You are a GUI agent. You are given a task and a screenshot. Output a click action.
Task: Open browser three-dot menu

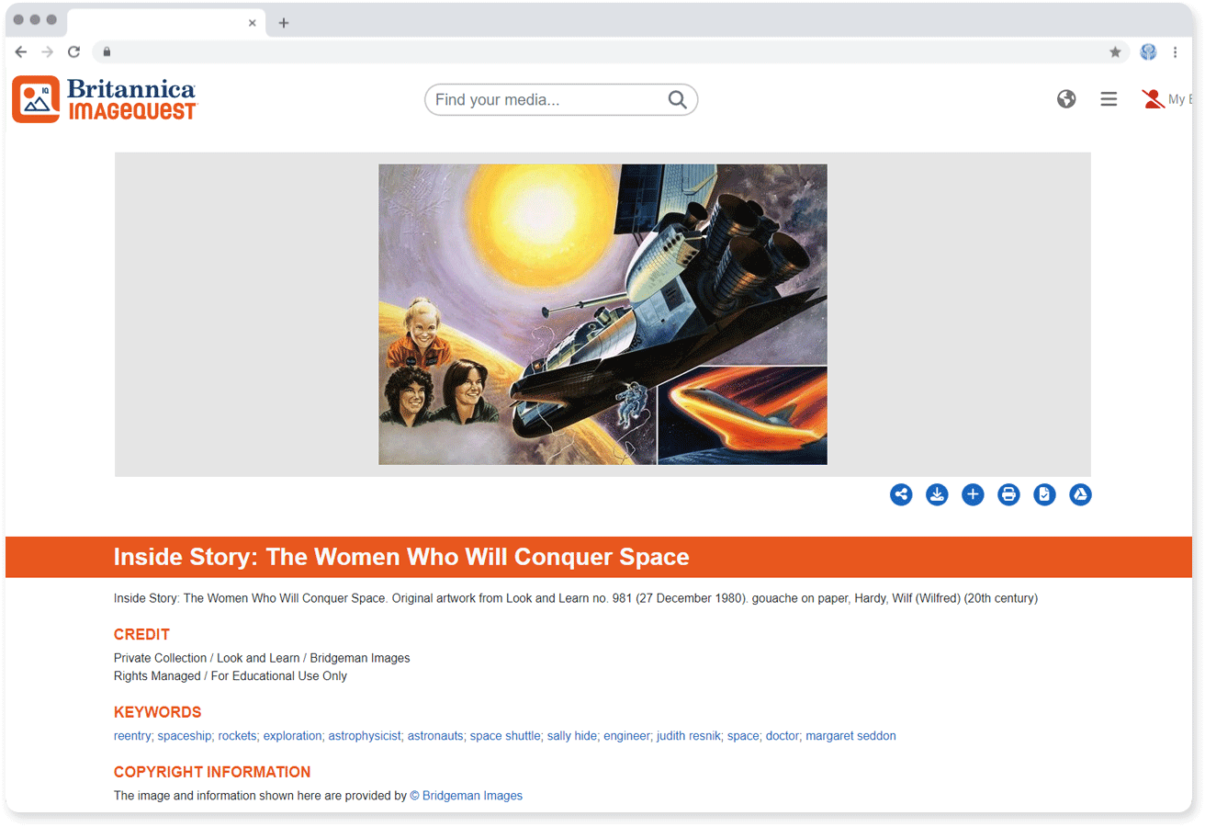coord(1176,52)
